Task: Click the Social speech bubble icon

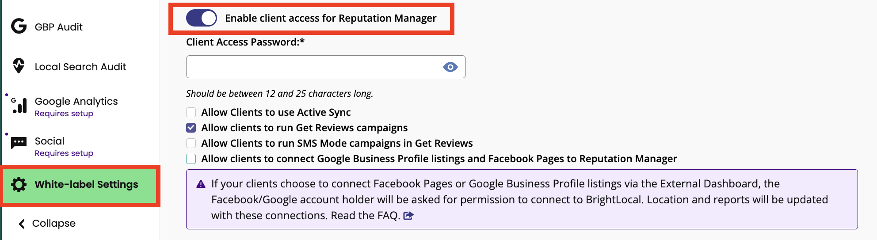Action: pyautogui.click(x=19, y=143)
